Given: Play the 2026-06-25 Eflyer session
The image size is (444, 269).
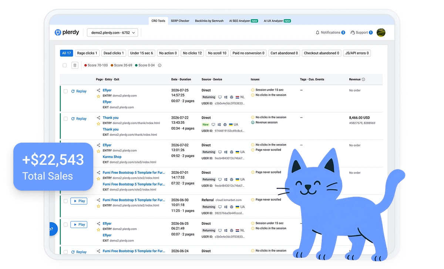Looking at the screenshot, I should click(x=79, y=224).
